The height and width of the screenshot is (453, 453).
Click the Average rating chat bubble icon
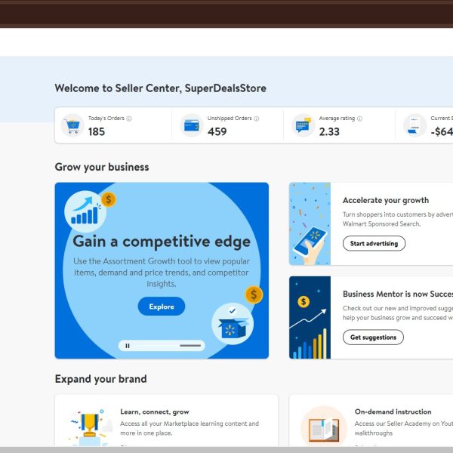click(303, 125)
